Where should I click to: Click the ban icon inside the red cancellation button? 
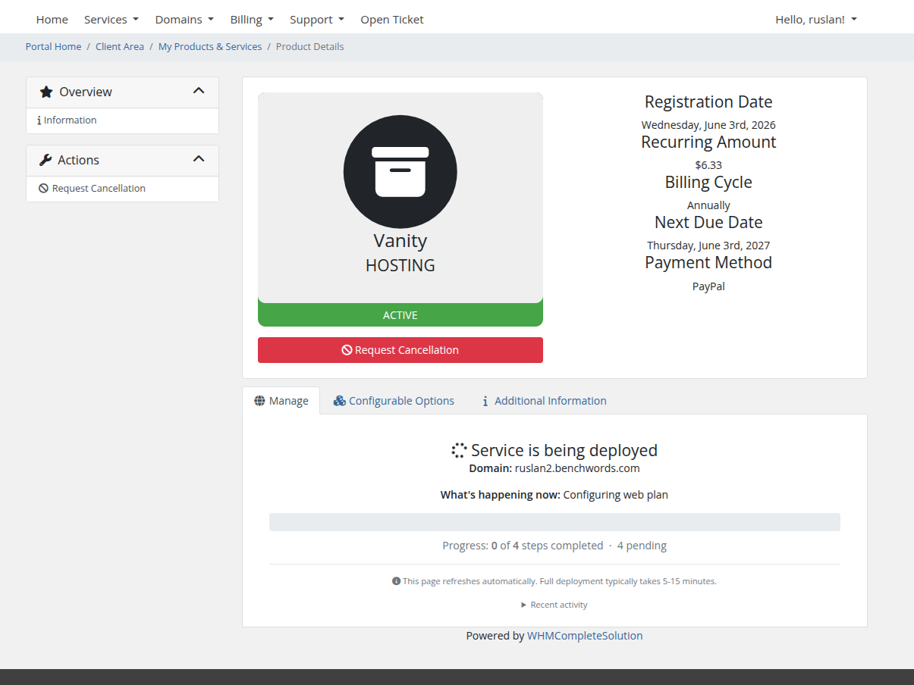coord(347,350)
